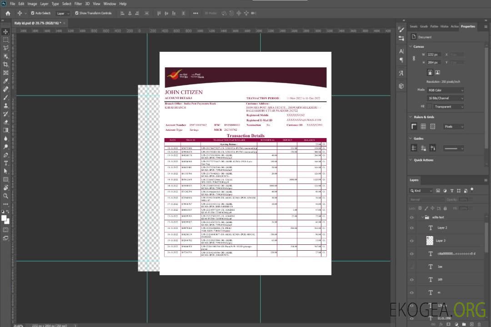Select the Rectangular Marquee tool
The width and height of the screenshot is (491, 327).
point(5,40)
